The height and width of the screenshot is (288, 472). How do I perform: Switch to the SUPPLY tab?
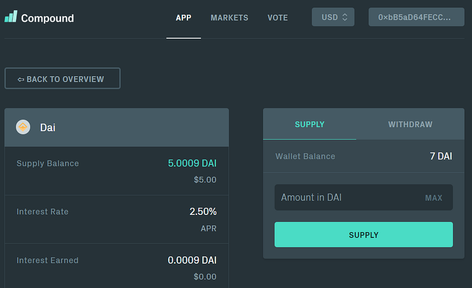310,124
